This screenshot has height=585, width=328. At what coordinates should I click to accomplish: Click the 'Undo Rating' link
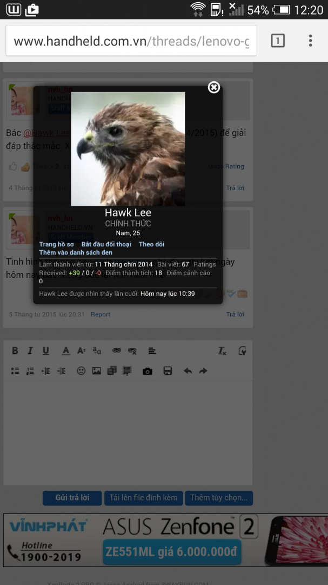(x=226, y=166)
